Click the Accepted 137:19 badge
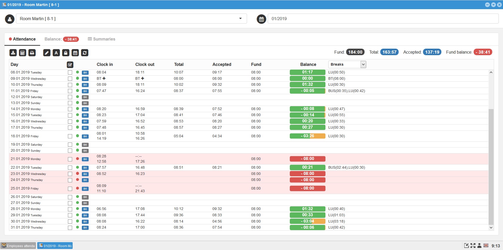The height and width of the screenshot is (250, 503). point(432,52)
